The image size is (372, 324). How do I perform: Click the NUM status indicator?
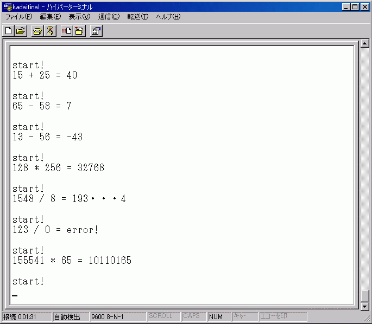219,316
